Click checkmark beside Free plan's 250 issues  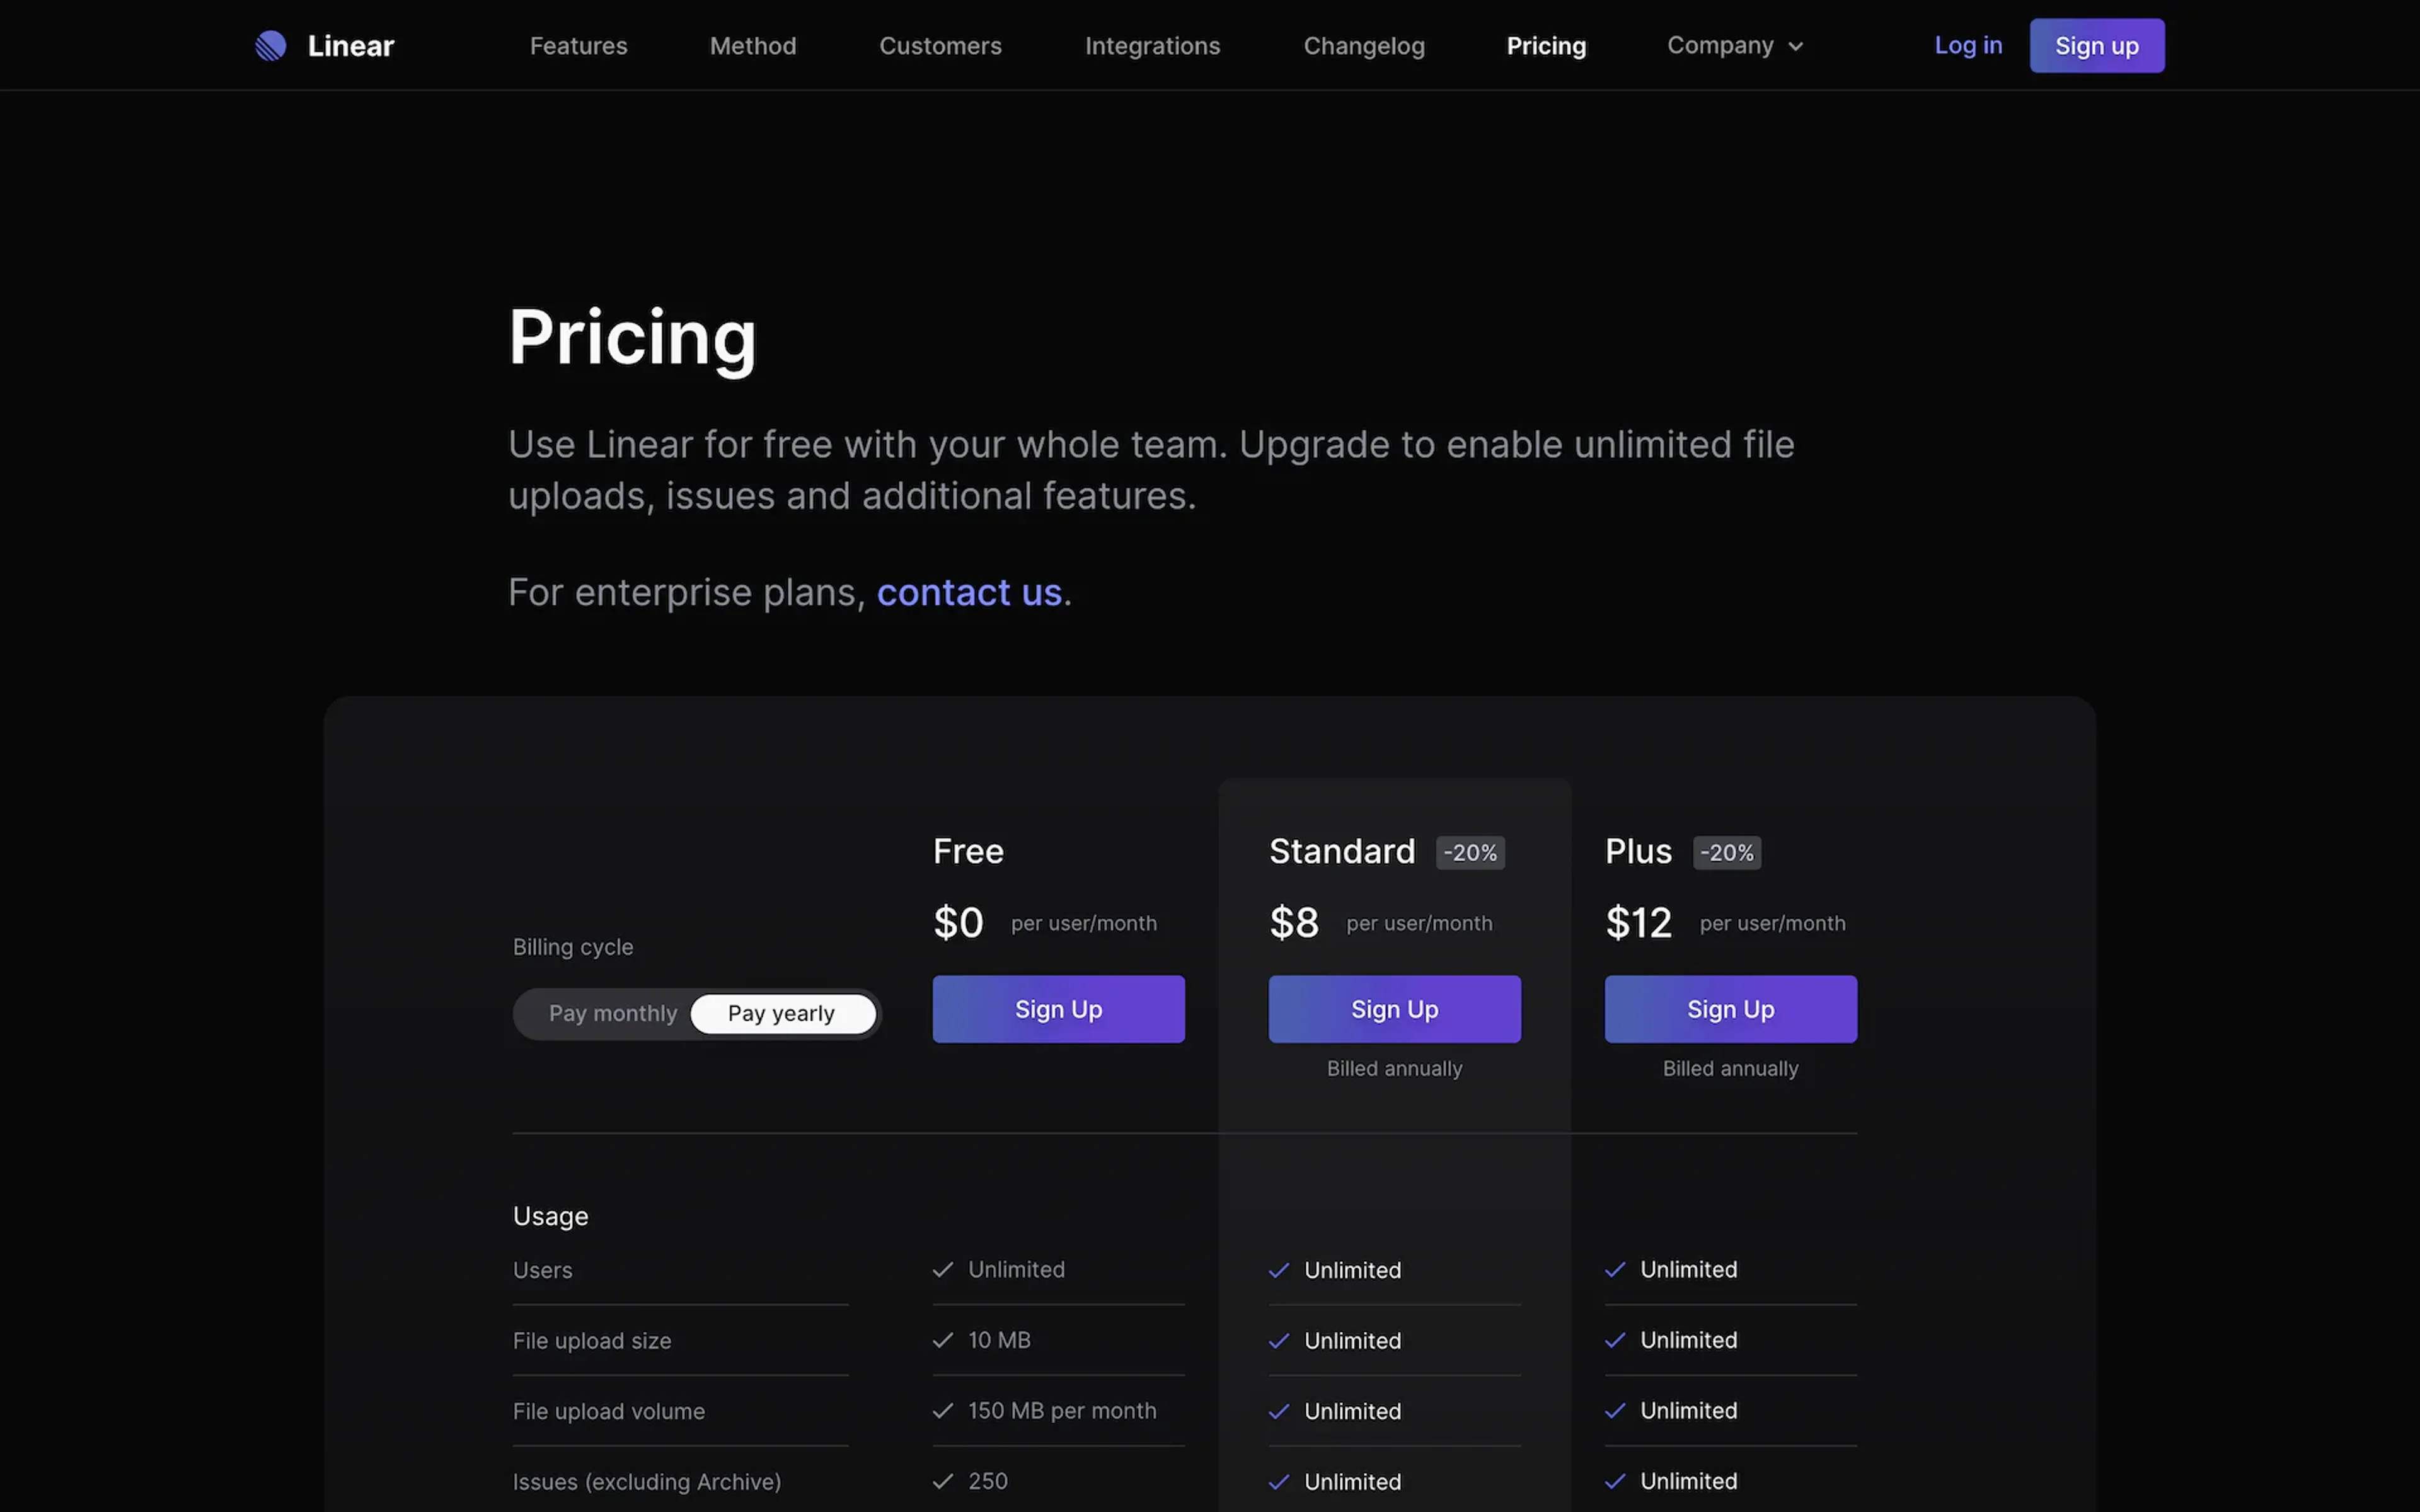[x=942, y=1481]
